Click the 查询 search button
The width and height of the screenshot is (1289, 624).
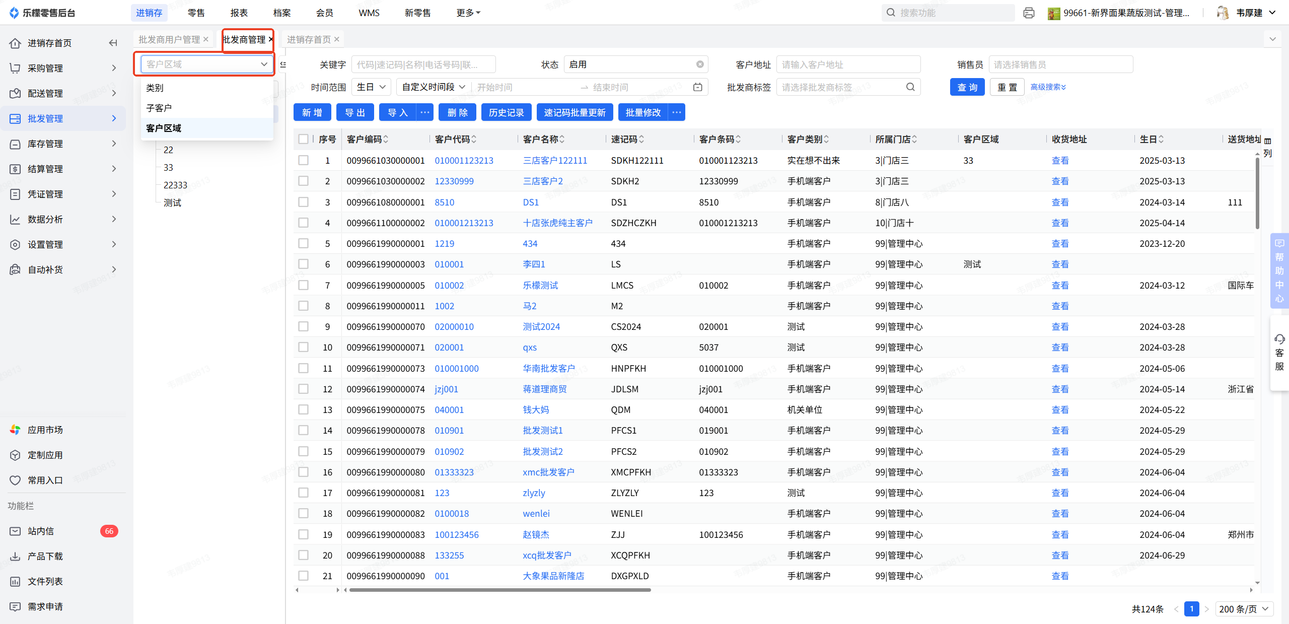[x=967, y=87]
